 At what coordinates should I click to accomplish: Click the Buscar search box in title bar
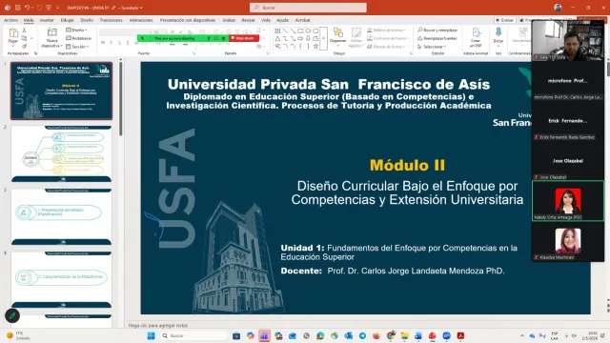pyautogui.click(x=308, y=8)
